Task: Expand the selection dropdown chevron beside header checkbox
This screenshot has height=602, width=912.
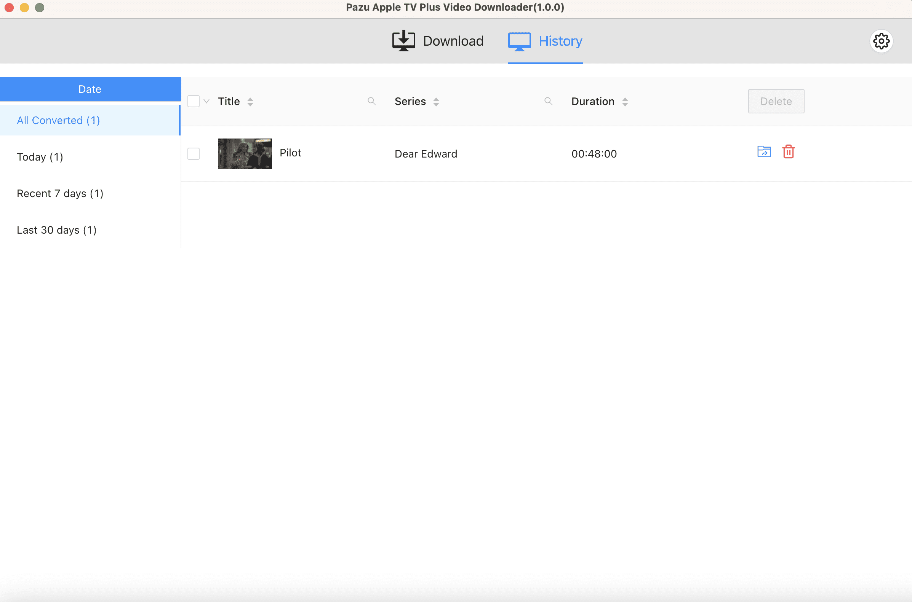Action: coord(206,101)
